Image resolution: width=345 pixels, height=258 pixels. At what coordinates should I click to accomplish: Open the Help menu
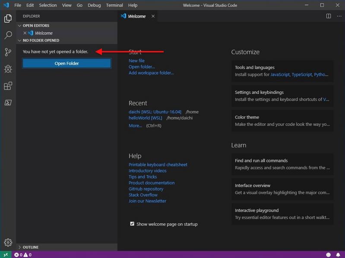tap(133, 5)
